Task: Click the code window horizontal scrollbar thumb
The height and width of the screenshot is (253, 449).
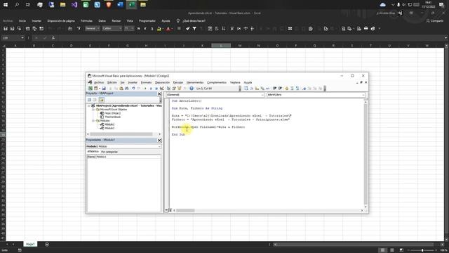Action: [x=185, y=211]
